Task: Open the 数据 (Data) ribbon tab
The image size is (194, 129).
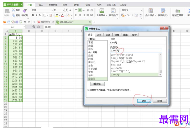Action: pyautogui.click(x=76, y=5)
